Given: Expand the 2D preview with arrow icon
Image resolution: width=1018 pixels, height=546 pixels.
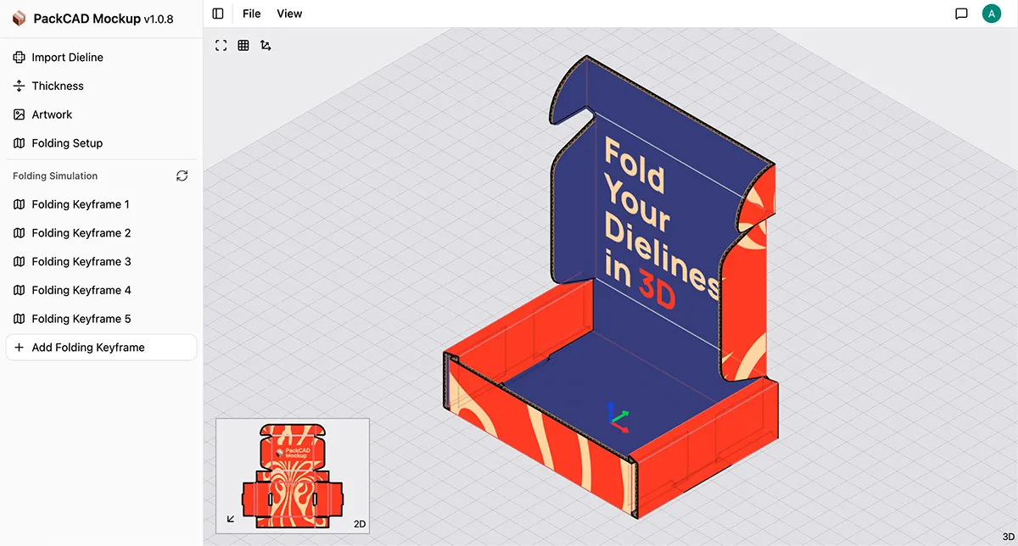Looking at the screenshot, I should tap(231, 519).
